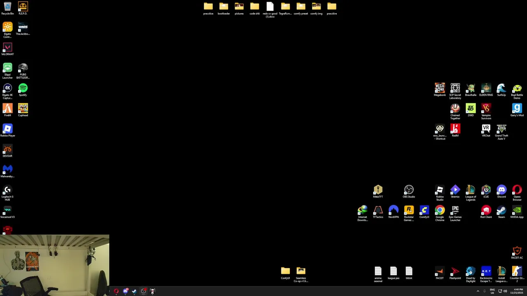
Task: Open the Cuphead game icon
Action: [23, 110]
